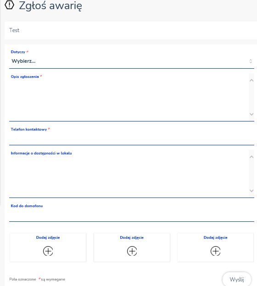Click up arrow in Informacje o dostępności scrollbar

(251, 157)
